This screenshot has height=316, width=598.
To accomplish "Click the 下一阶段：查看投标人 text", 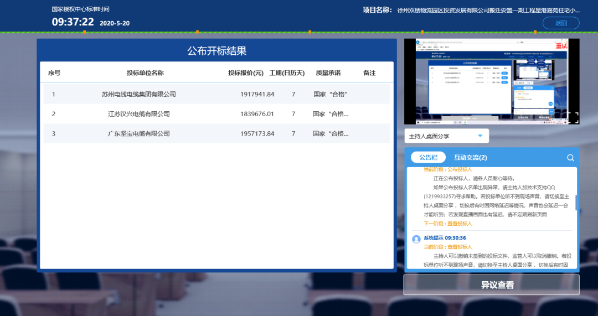I will coord(448,224).
